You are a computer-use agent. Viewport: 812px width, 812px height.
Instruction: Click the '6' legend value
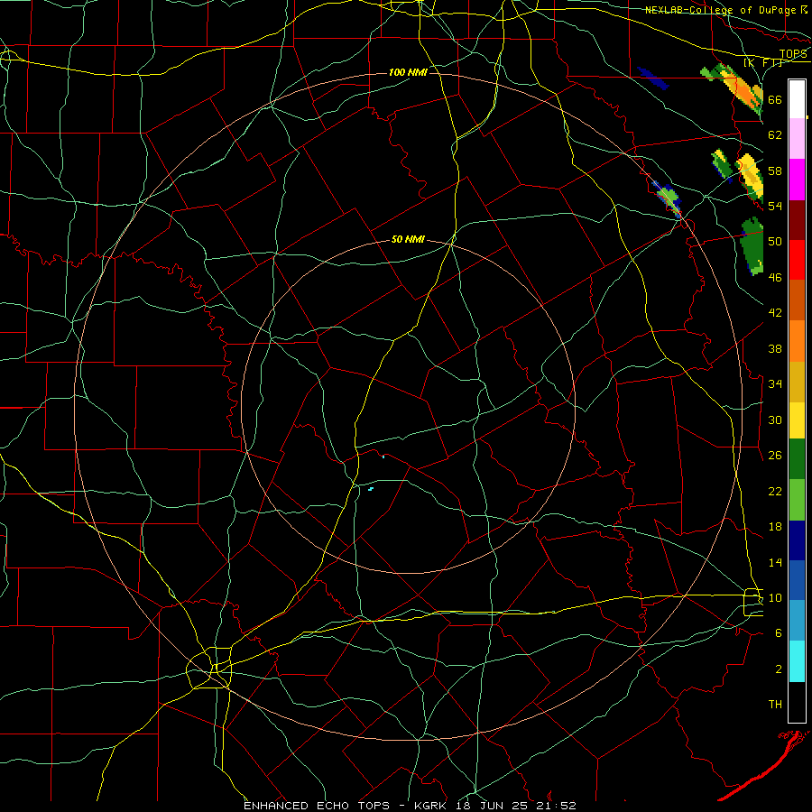779,632
